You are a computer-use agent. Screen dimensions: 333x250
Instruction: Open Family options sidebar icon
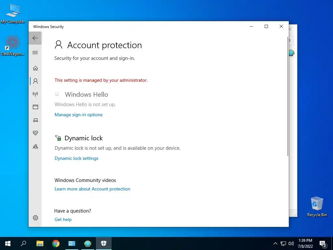[35, 146]
